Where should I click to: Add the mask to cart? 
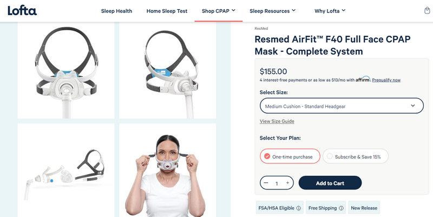[x=330, y=183]
